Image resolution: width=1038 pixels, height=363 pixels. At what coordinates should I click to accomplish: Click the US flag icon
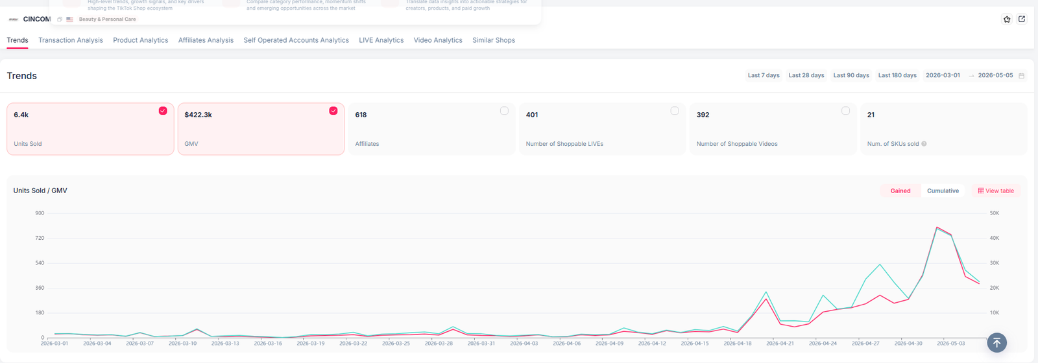point(69,19)
